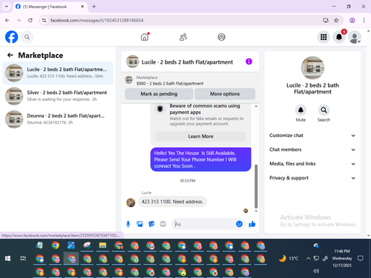The image size is (371, 278).
Task: Click the Mark as pending button
Action: coord(159,94)
